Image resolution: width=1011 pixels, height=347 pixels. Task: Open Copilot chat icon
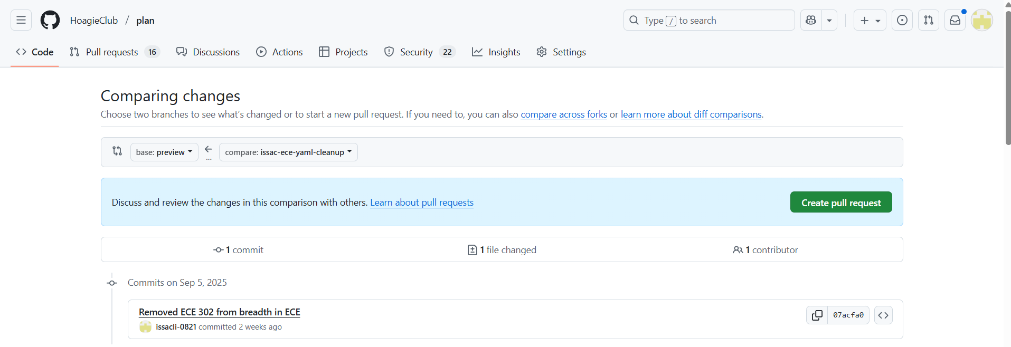(811, 20)
